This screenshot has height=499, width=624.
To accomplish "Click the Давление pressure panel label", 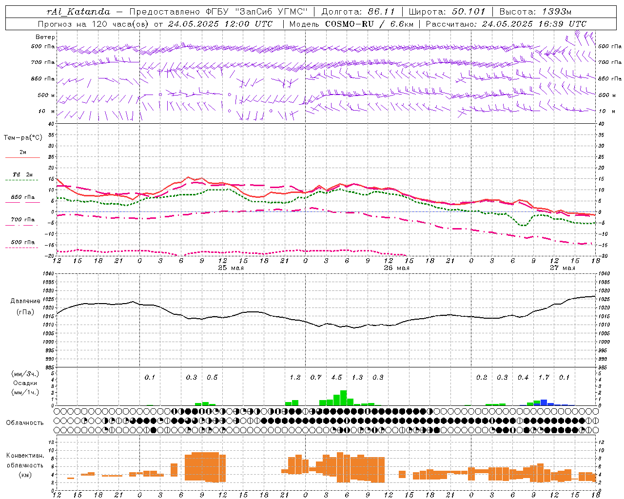I will tap(25, 301).
